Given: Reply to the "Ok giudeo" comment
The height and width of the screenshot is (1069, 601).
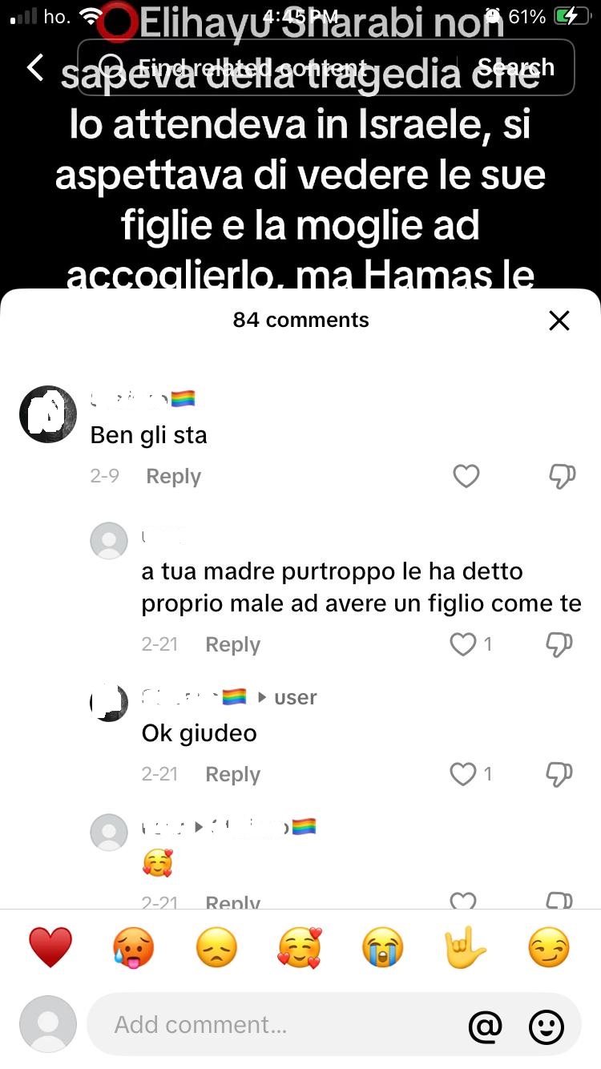Looking at the screenshot, I should 232,774.
